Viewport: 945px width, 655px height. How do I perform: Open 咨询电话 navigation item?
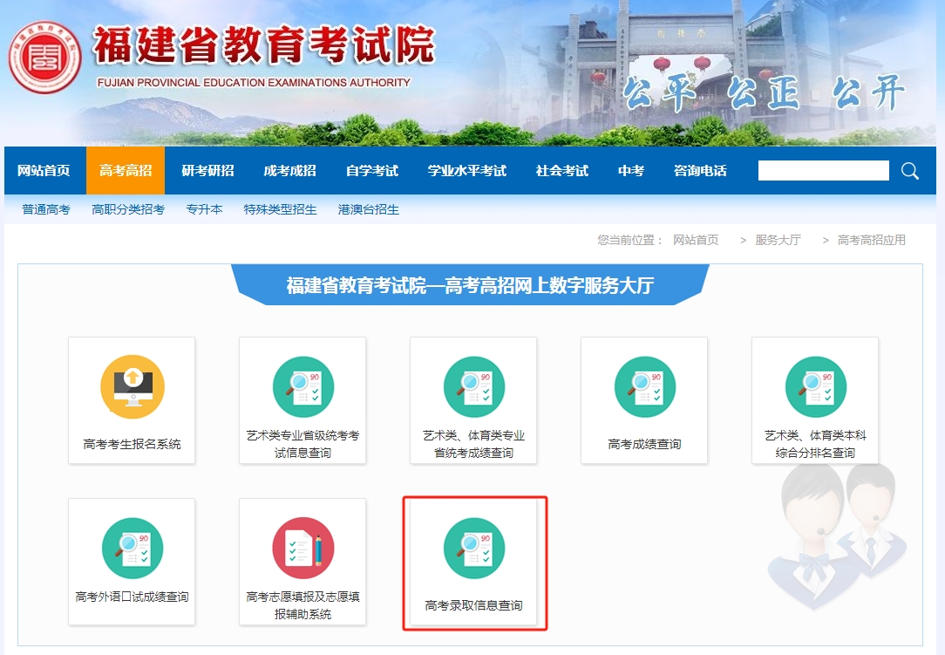(x=700, y=171)
